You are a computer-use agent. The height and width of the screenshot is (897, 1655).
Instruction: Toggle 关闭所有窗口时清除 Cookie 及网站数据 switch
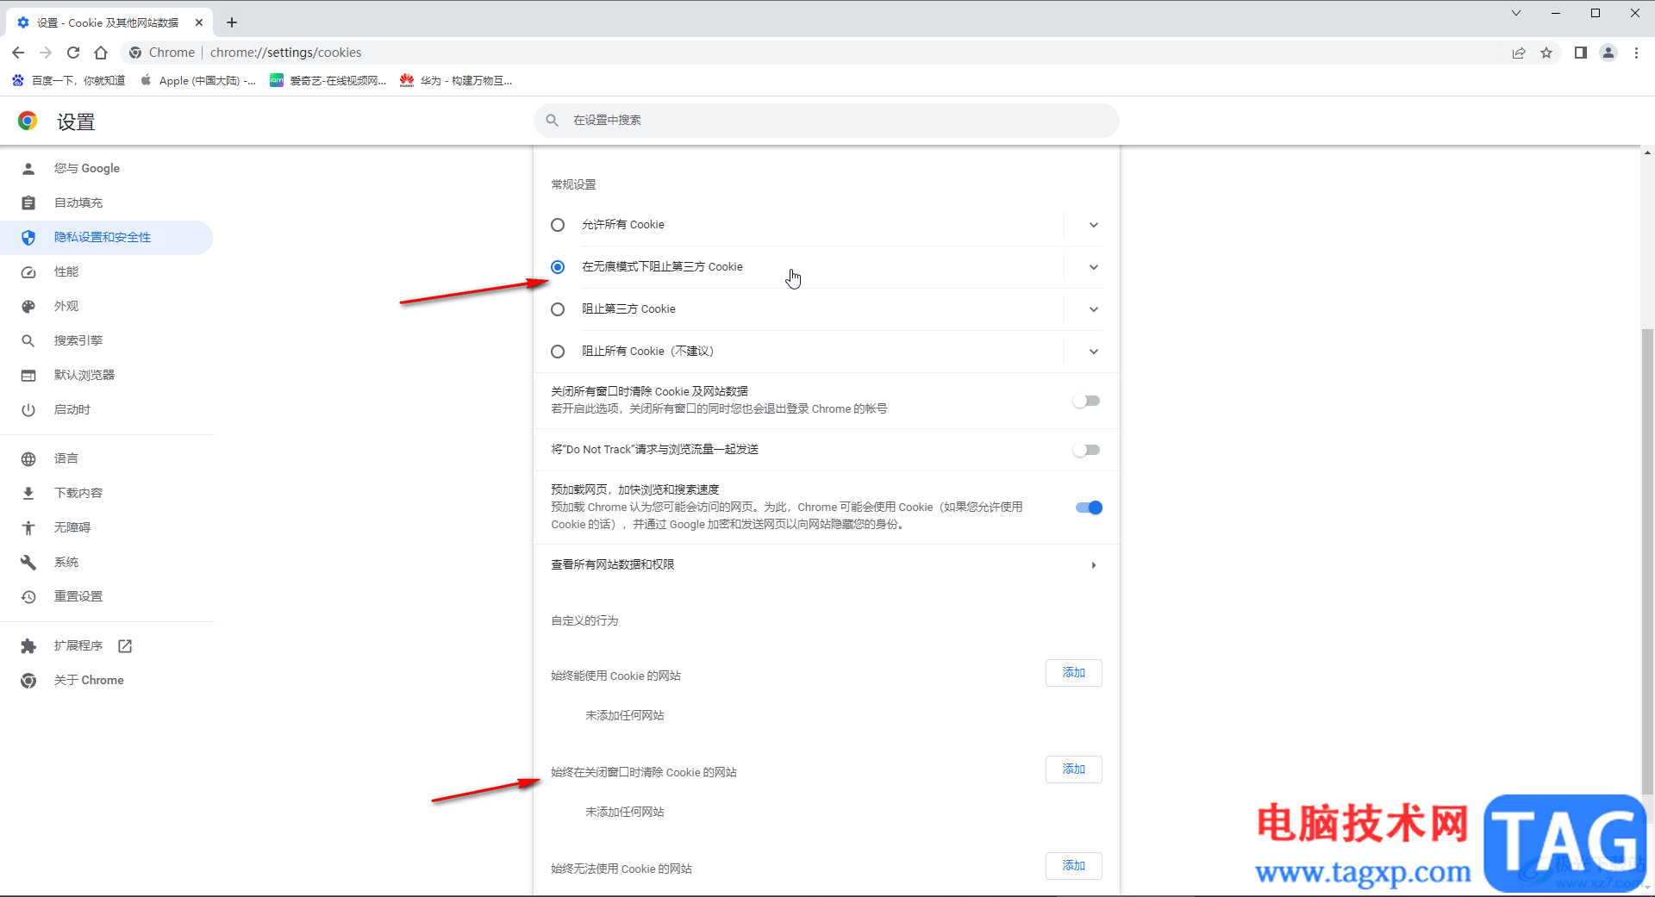[1087, 401]
